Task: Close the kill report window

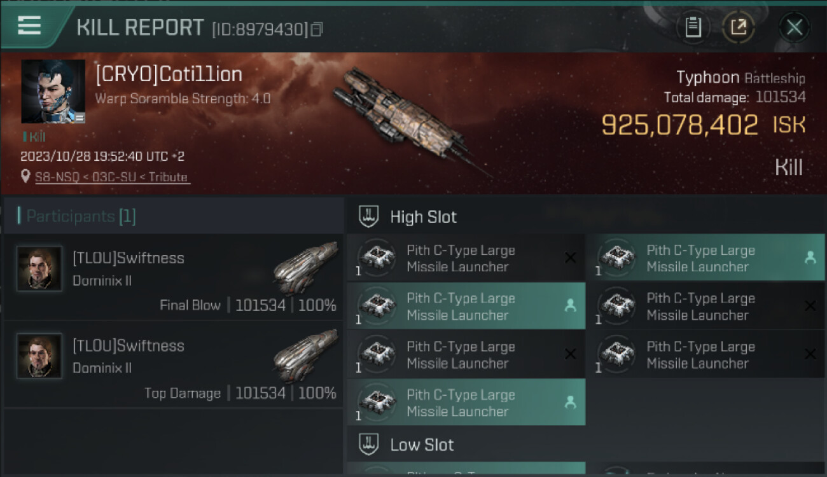Action: [x=794, y=27]
